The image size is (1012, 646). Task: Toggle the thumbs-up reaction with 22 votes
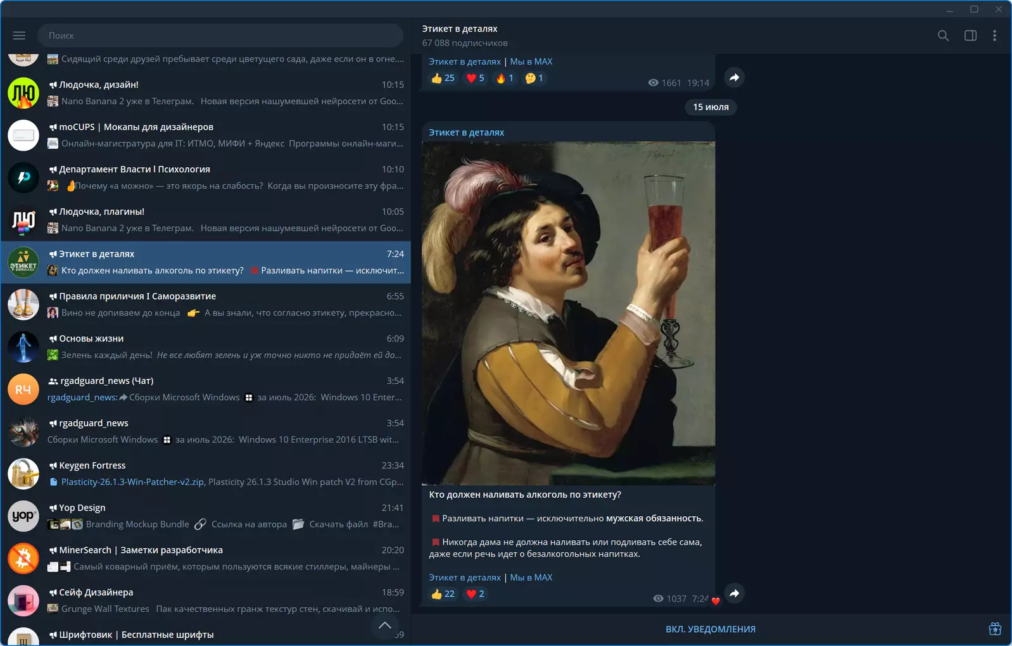(x=443, y=594)
